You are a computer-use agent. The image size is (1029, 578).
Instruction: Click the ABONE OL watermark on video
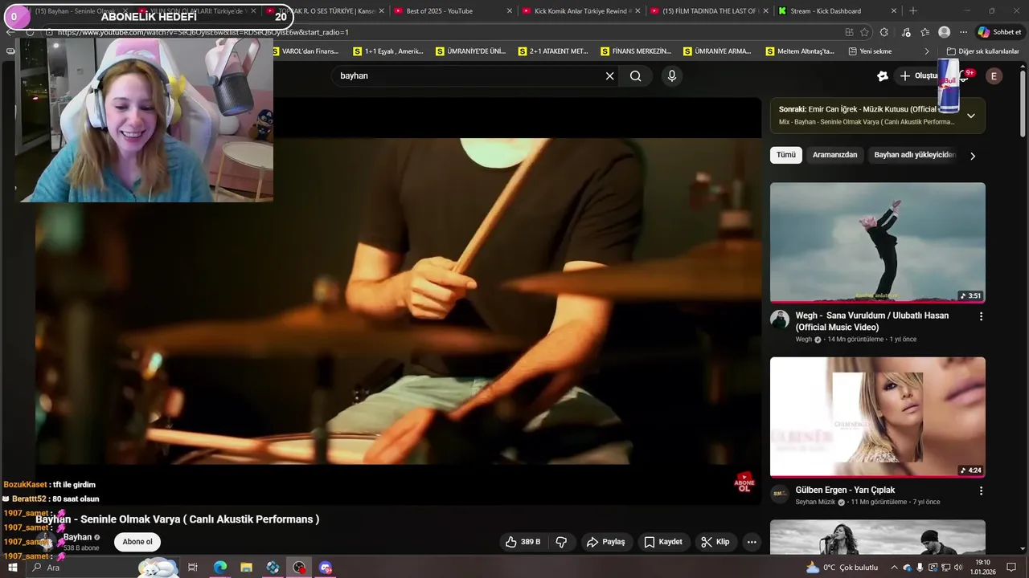(744, 482)
